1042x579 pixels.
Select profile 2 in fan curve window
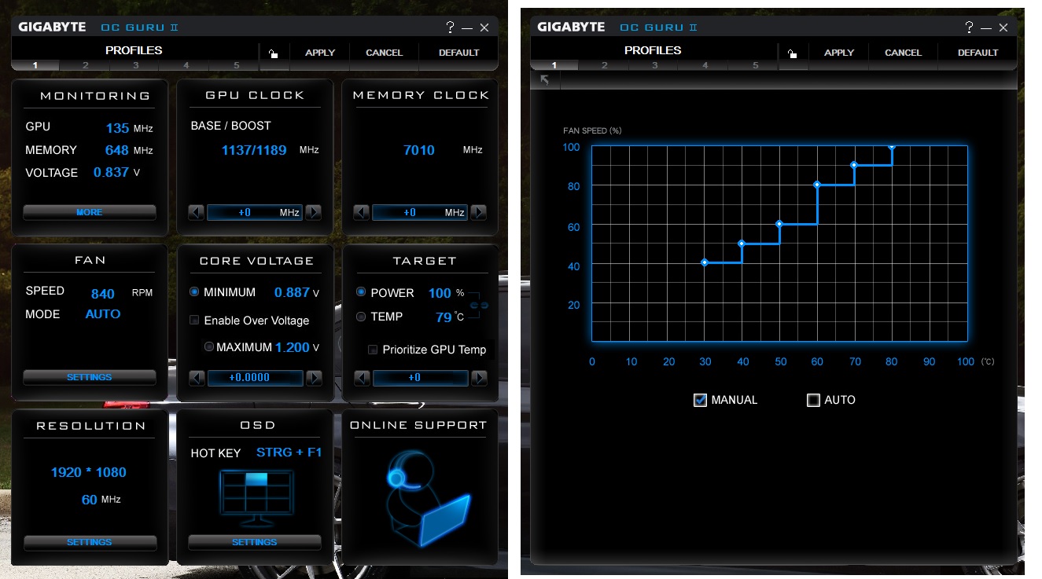click(604, 66)
